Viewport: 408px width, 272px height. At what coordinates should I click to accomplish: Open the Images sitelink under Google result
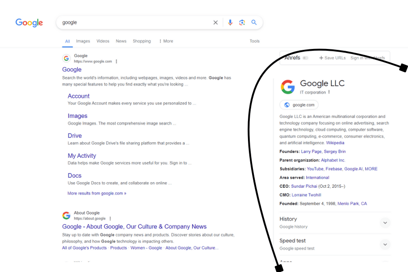[78, 116]
